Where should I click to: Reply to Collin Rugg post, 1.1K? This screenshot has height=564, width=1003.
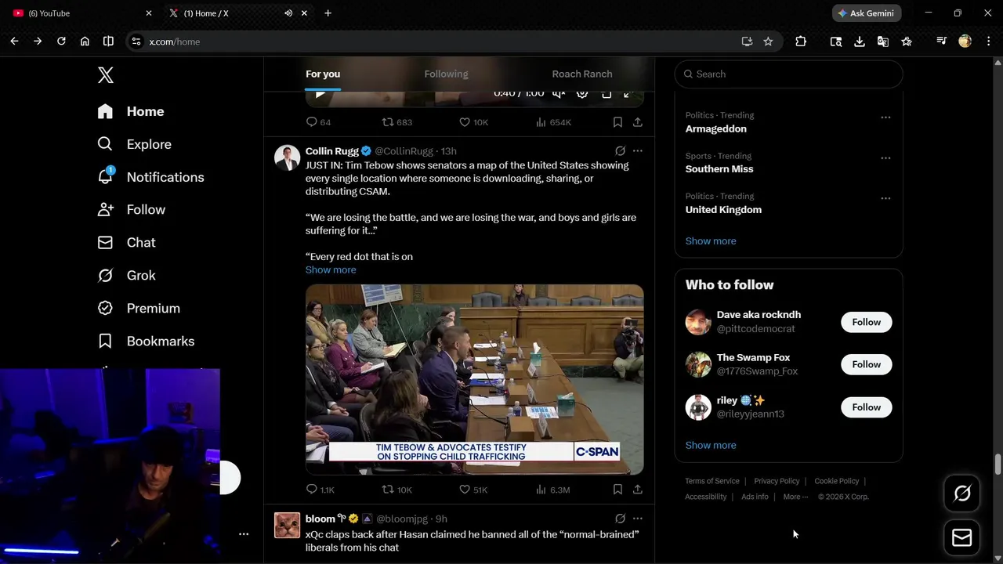(x=320, y=490)
